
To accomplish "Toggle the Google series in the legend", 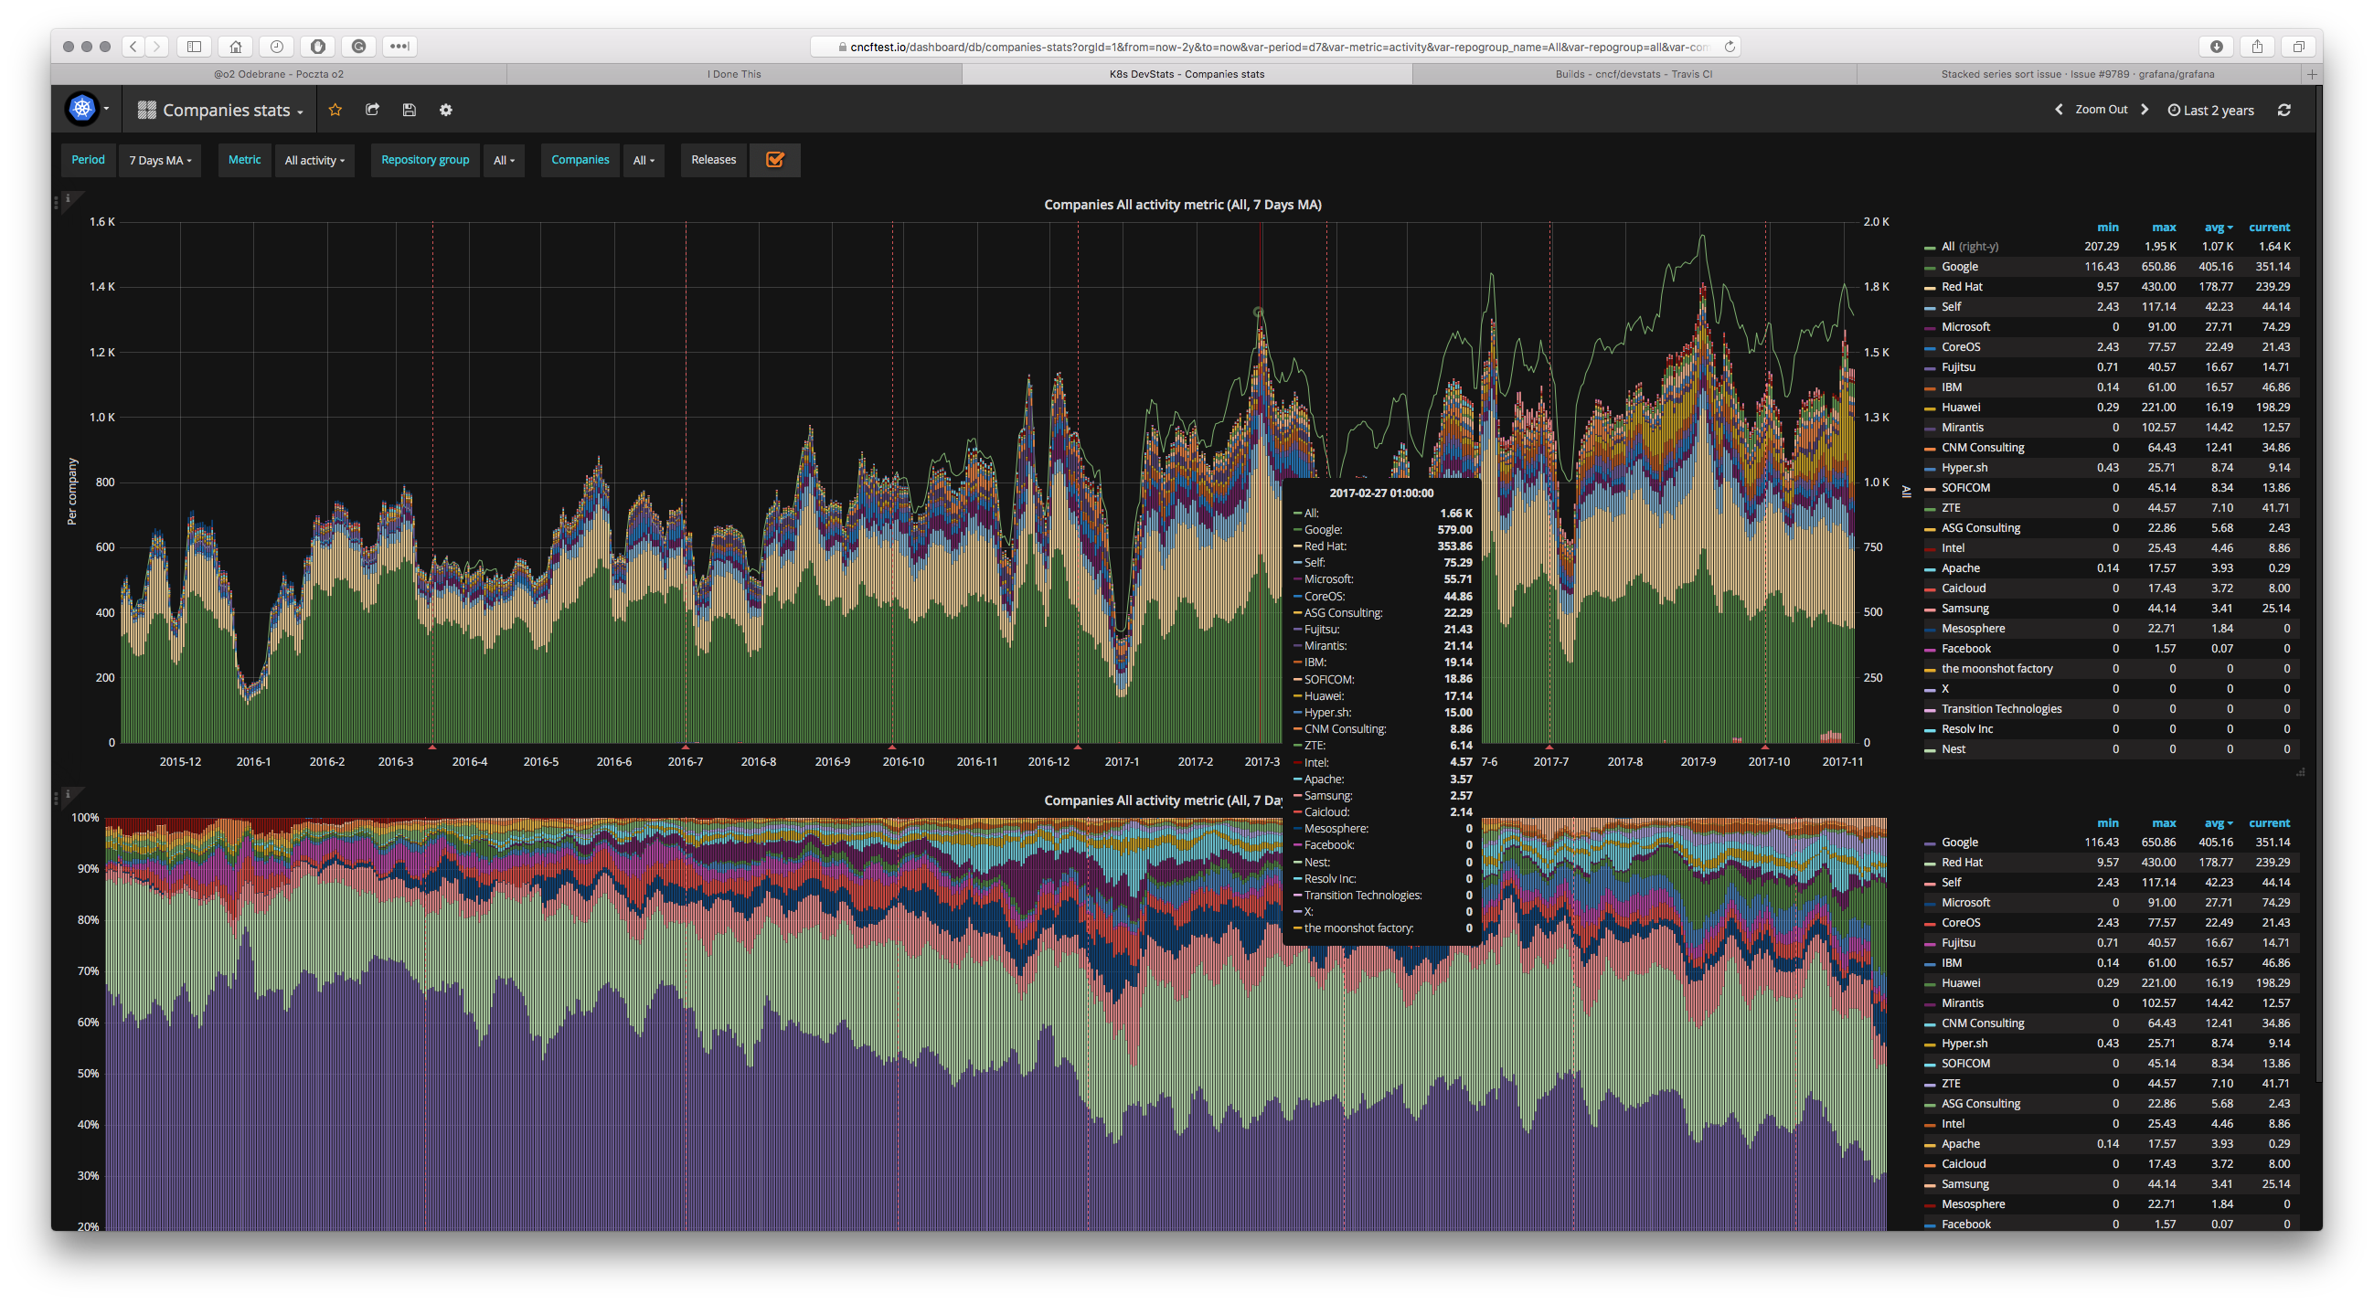I will tap(1959, 266).
